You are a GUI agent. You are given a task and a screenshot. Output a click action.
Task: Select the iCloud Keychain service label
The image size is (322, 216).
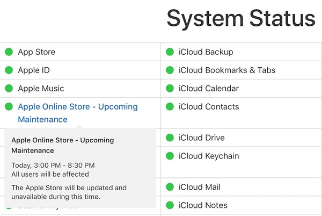[x=209, y=156]
